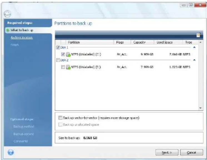Enable Back up sector-by-sector option
207x160 pixels.
pos(60,118)
